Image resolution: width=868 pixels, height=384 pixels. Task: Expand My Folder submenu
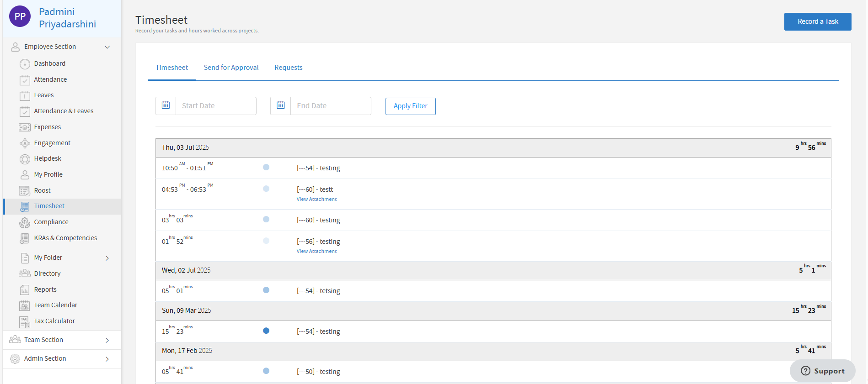click(x=107, y=258)
